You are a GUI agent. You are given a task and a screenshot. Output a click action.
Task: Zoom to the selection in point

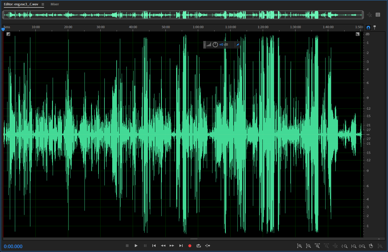pos(345,246)
